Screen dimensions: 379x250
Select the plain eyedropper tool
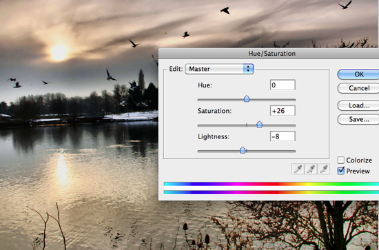point(298,169)
